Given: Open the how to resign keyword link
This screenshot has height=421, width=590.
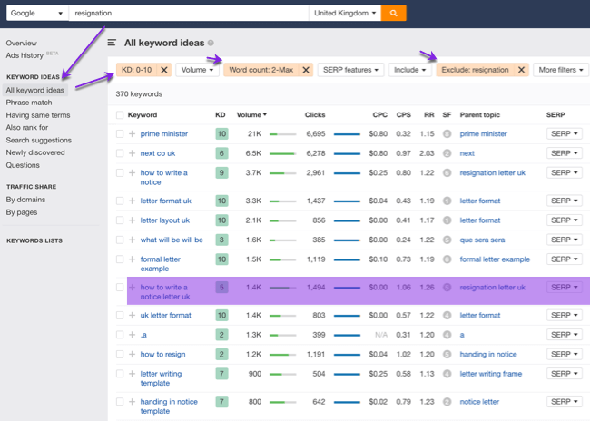Looking at the screenshot, I should coord(163,354).
